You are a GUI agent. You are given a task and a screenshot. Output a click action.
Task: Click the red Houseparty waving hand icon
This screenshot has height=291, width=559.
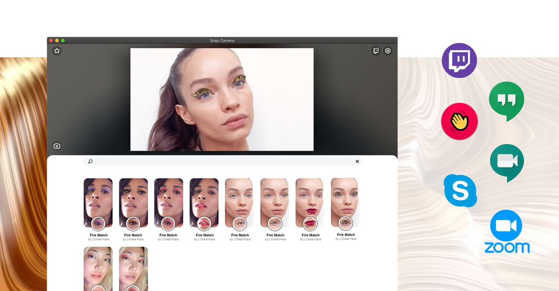(459, 122)
